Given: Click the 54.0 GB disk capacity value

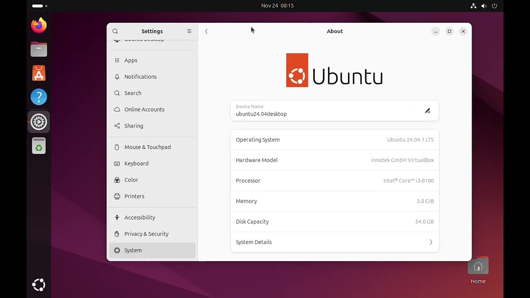Looking at the screenshot, I should pos(424,221).
